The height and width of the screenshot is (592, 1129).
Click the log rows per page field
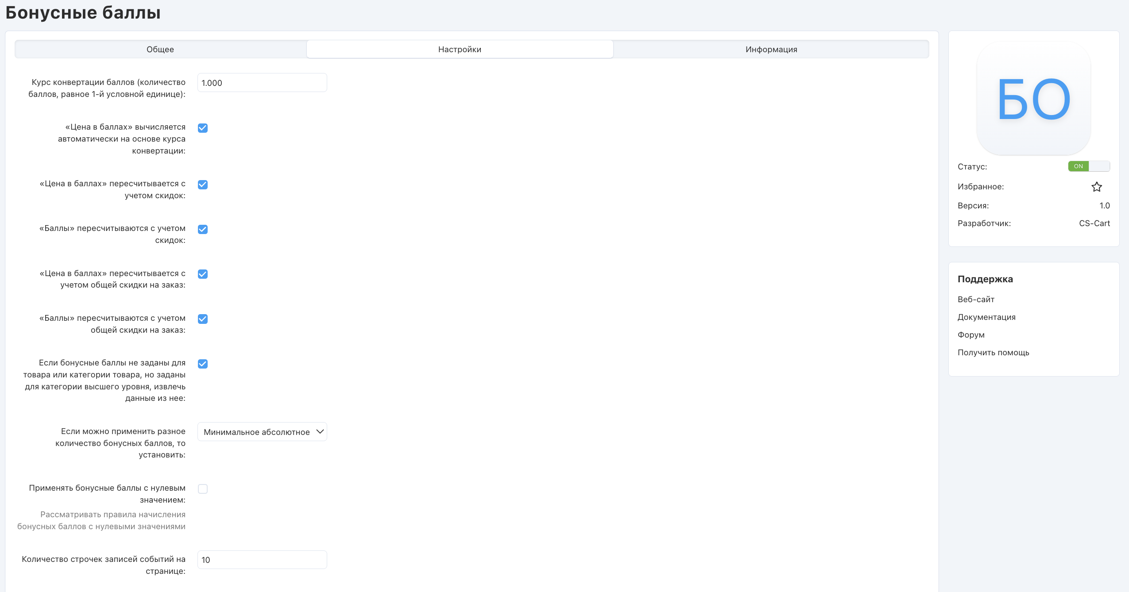coord(262,560)
